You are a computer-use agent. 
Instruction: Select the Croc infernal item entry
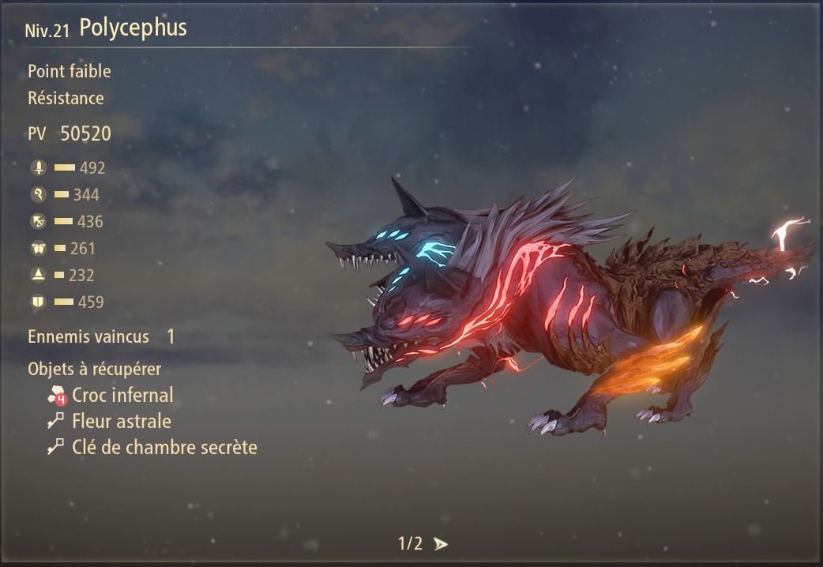point(111,396)
